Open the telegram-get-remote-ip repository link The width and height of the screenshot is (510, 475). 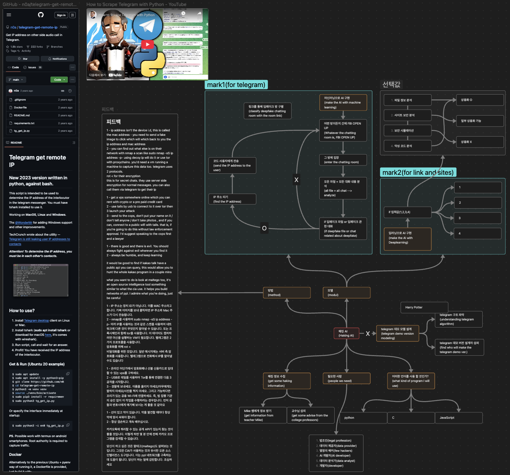[38, 27]
